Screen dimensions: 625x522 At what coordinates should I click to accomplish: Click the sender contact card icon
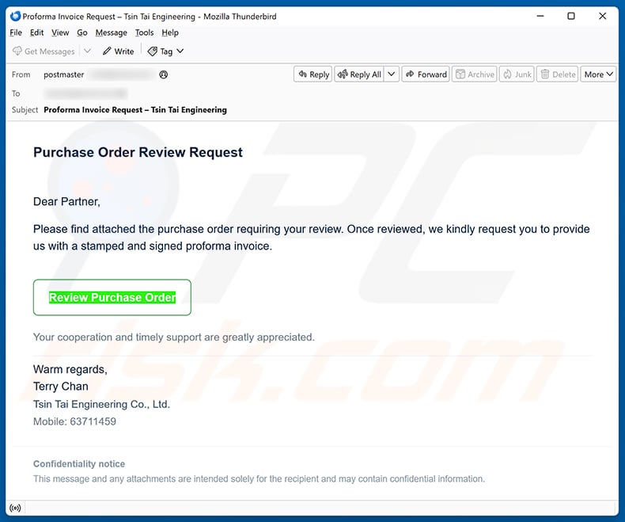tap(164, 74)
